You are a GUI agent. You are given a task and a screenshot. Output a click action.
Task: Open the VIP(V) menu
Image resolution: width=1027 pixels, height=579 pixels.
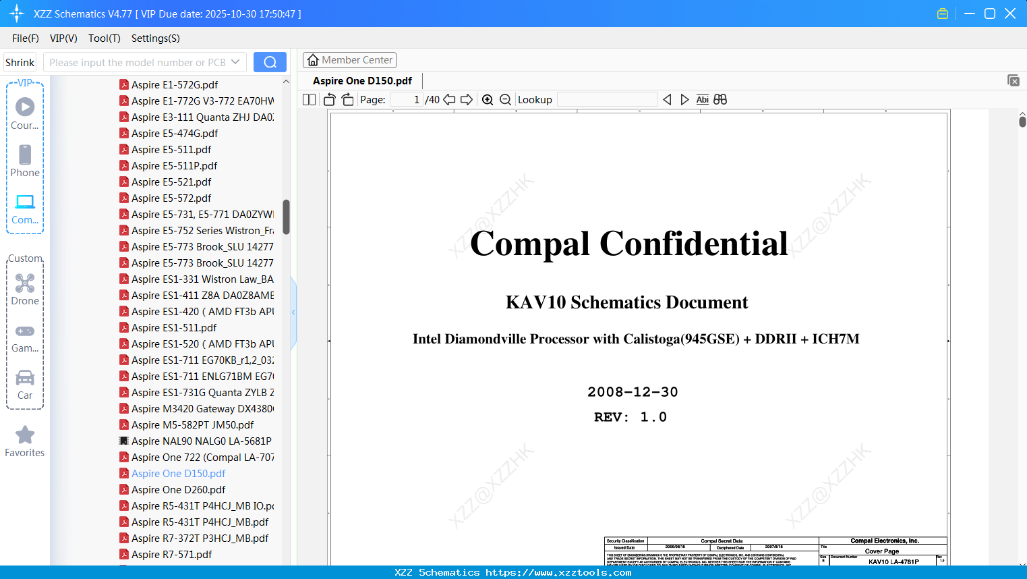[x=63, y=38]
